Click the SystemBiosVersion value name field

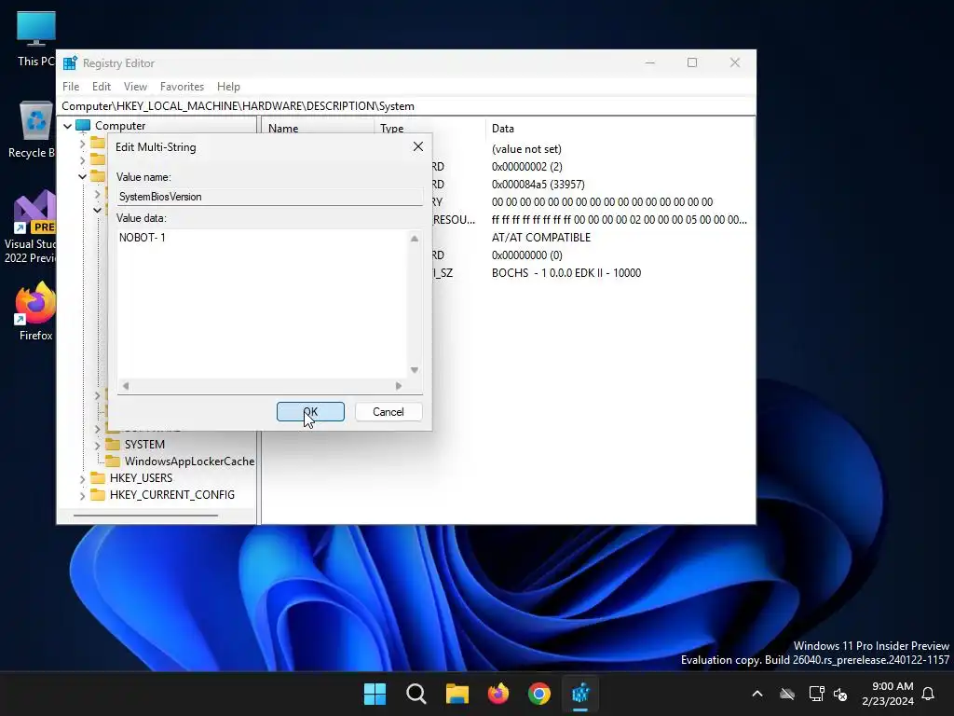tap(269, 197)
